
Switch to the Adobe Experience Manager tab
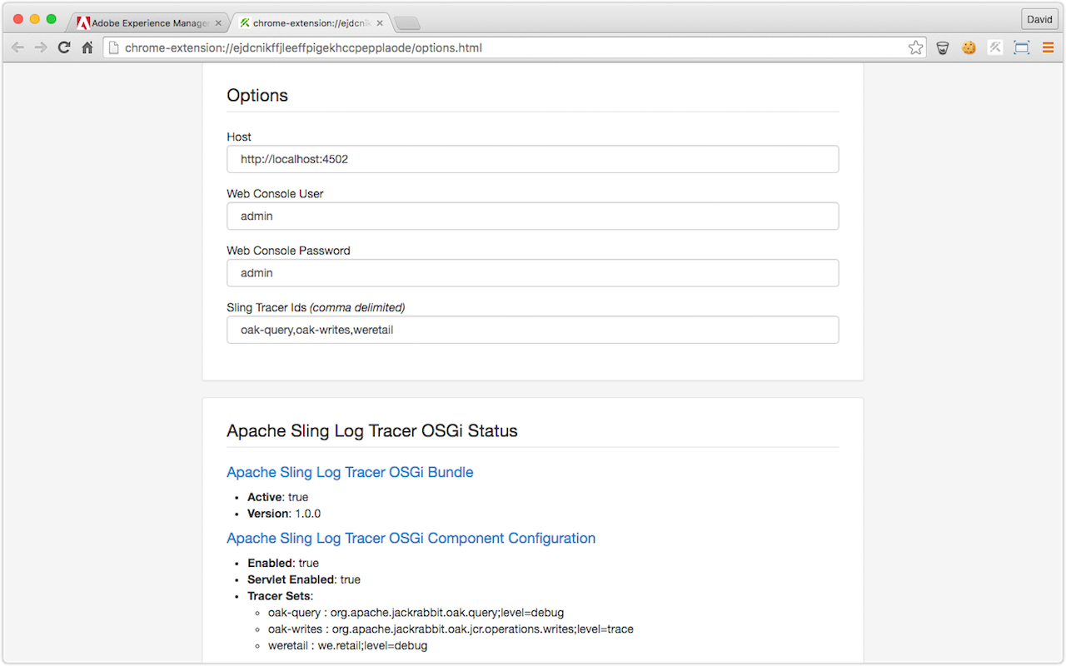[x=148, y=23]
